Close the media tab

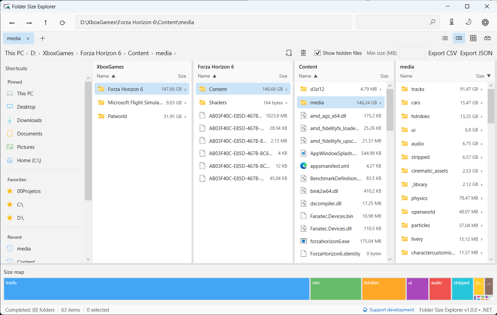[28, 38]
